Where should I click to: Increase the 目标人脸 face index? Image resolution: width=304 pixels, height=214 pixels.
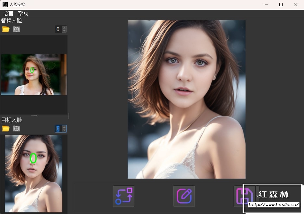tap(64, 127)
